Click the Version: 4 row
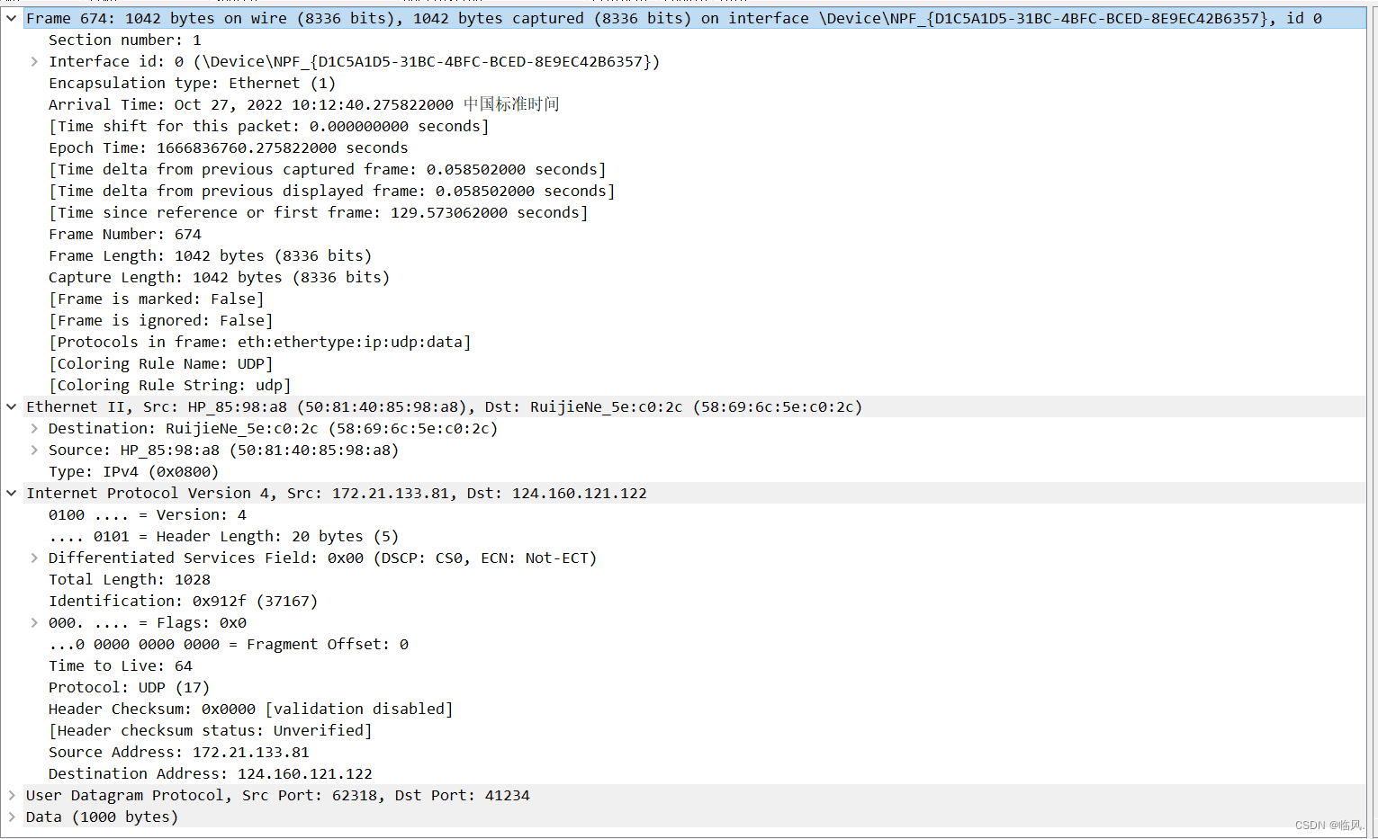This screenshot has height=839, width=1378. click(x=148, y=514)
